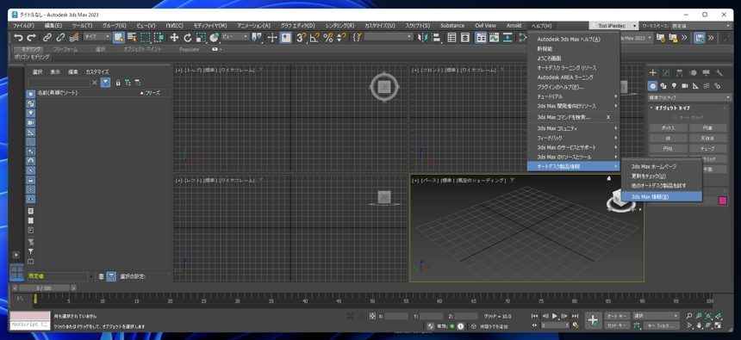The width and height of the screenshot is (741, 340).
Task: Activate the Select Object tool
Action: [119, 38]
